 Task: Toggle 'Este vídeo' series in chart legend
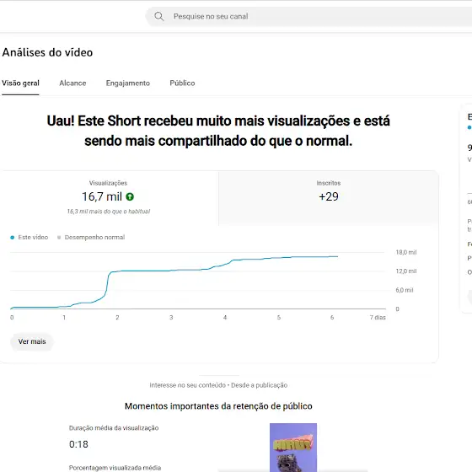29,238
